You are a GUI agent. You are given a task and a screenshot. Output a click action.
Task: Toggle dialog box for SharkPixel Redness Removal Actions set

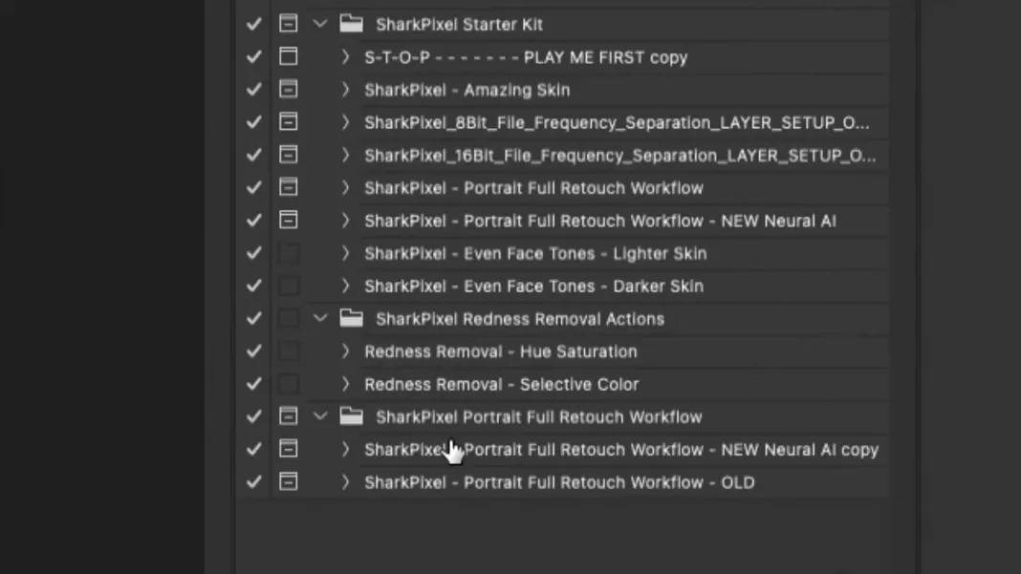point(289,318)
